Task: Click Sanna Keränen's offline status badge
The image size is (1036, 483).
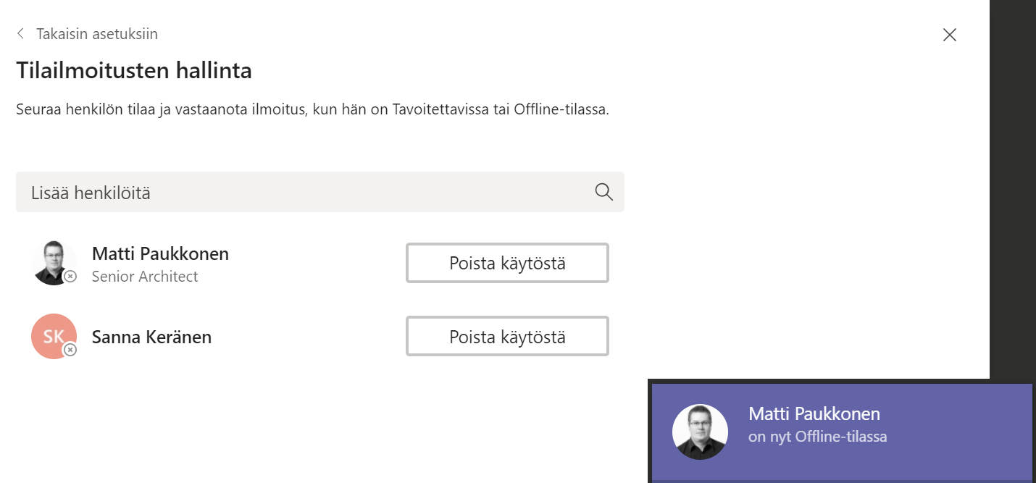Action: [x=70, y=350]
